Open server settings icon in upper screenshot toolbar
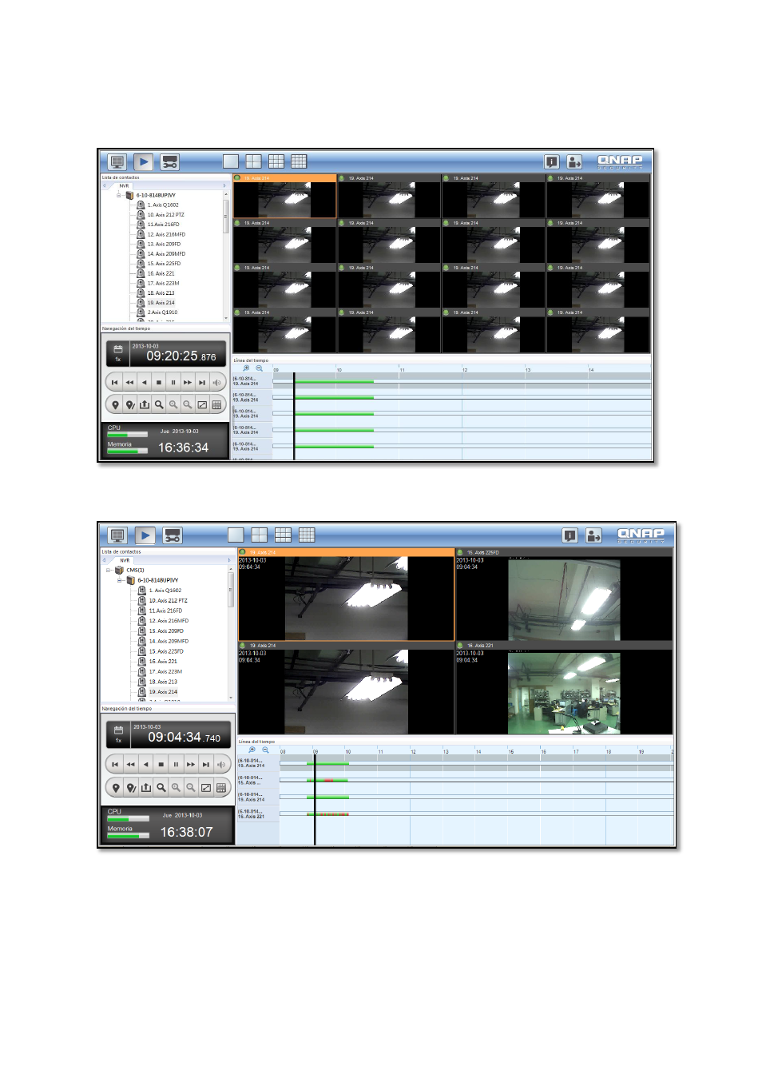This screenshot has width=762, height=1078. pyautogui.click(x=169, y=162)
